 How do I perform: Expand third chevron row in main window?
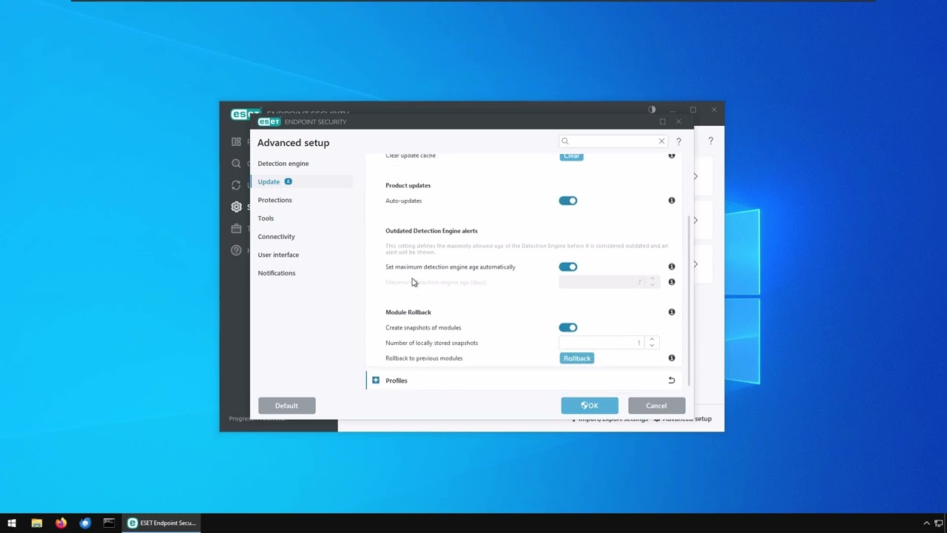[x=695, y=264]
